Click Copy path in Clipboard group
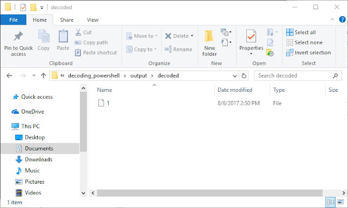 click(91, 42)
